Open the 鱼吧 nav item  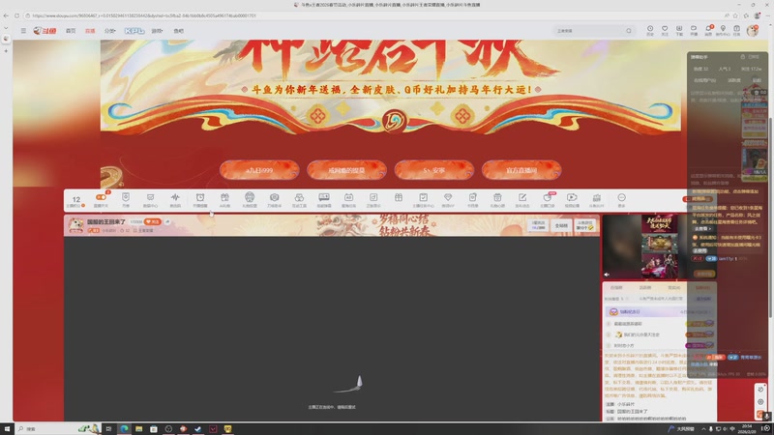[x=178, y=31]
